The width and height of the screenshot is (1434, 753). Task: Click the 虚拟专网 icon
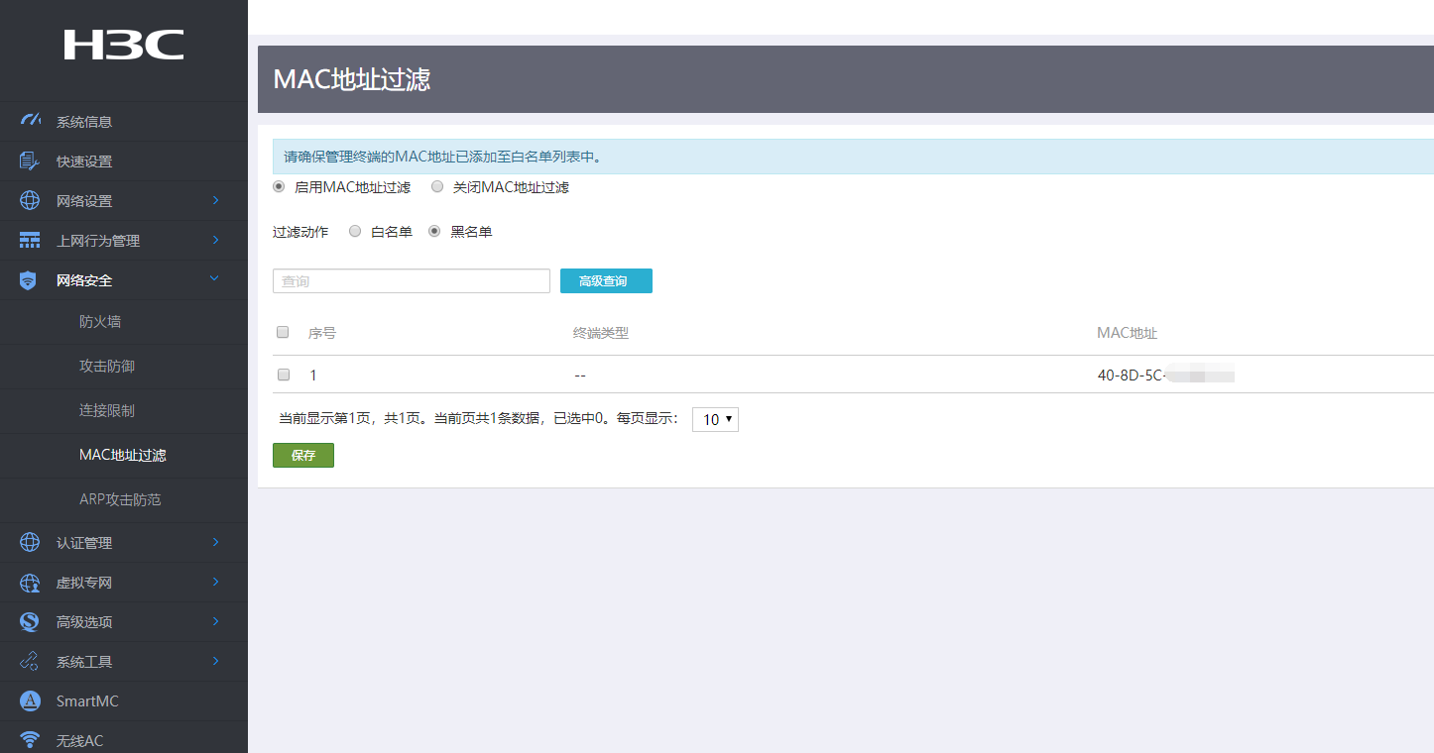(x=30, y=583)
